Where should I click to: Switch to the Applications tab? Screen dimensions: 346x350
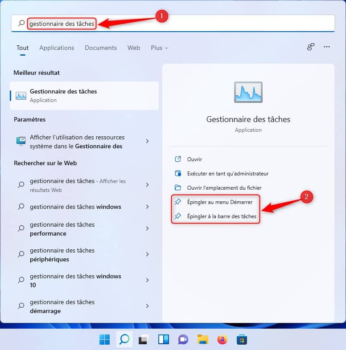[57, 48]
